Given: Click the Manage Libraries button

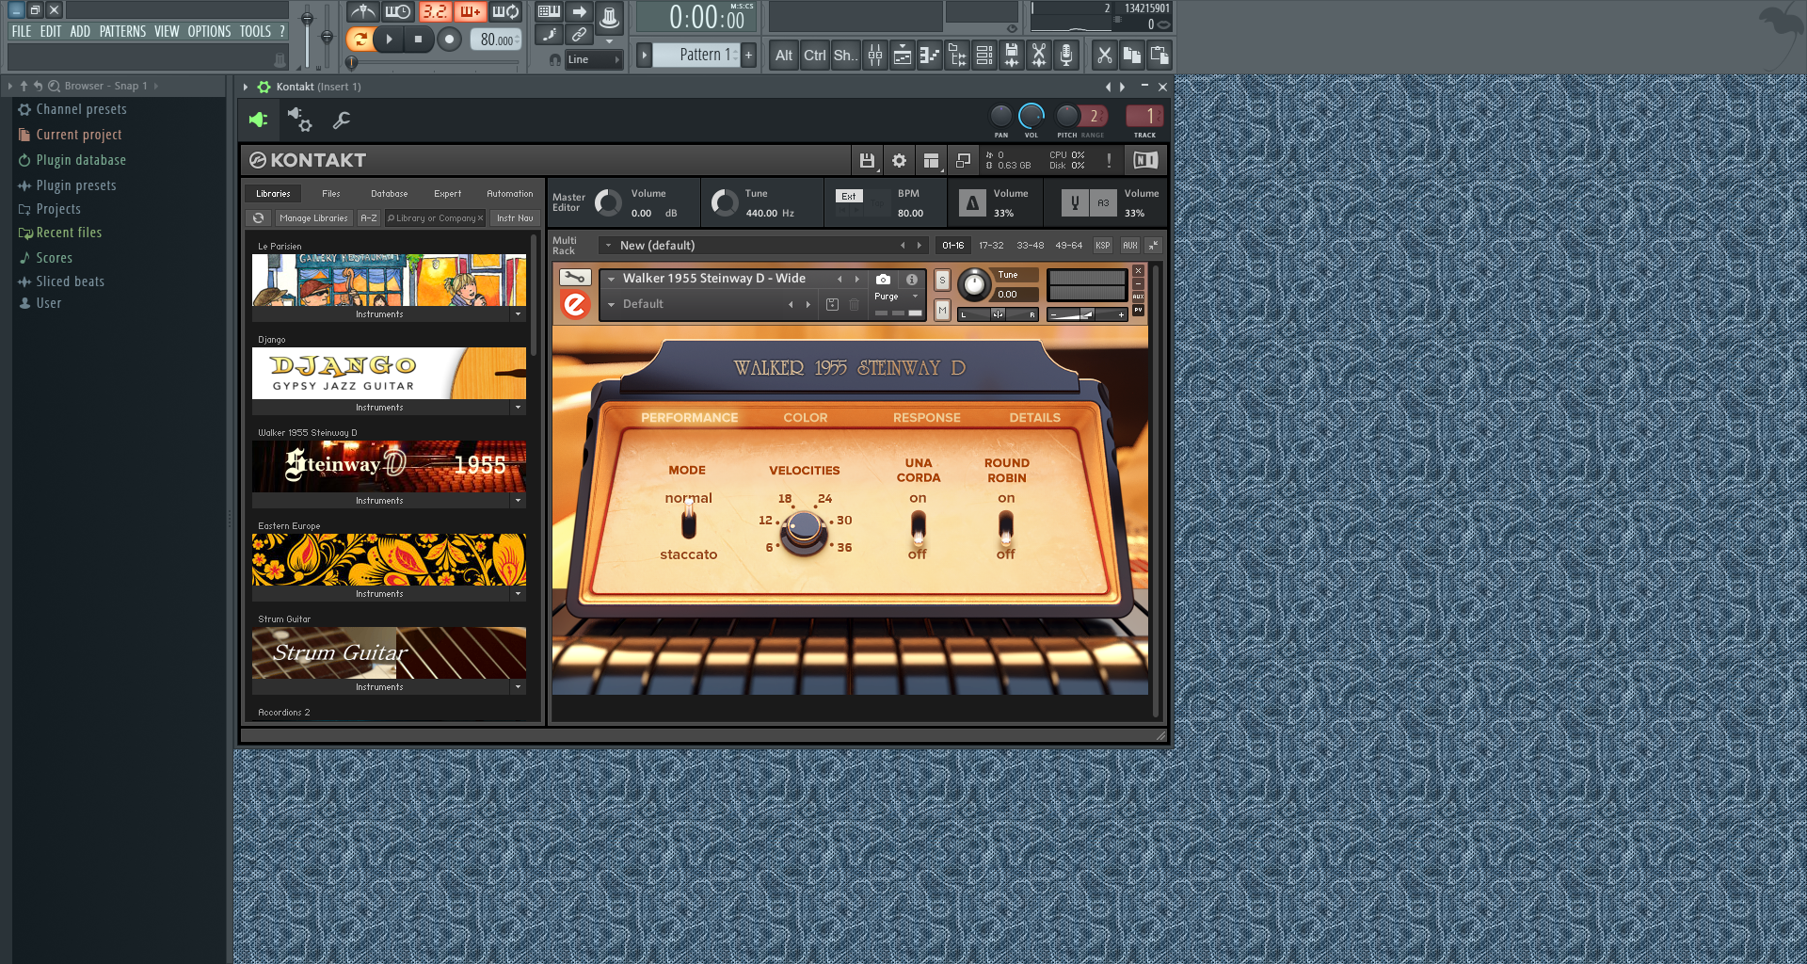Looking at the screenshot, I should [313, 218].
